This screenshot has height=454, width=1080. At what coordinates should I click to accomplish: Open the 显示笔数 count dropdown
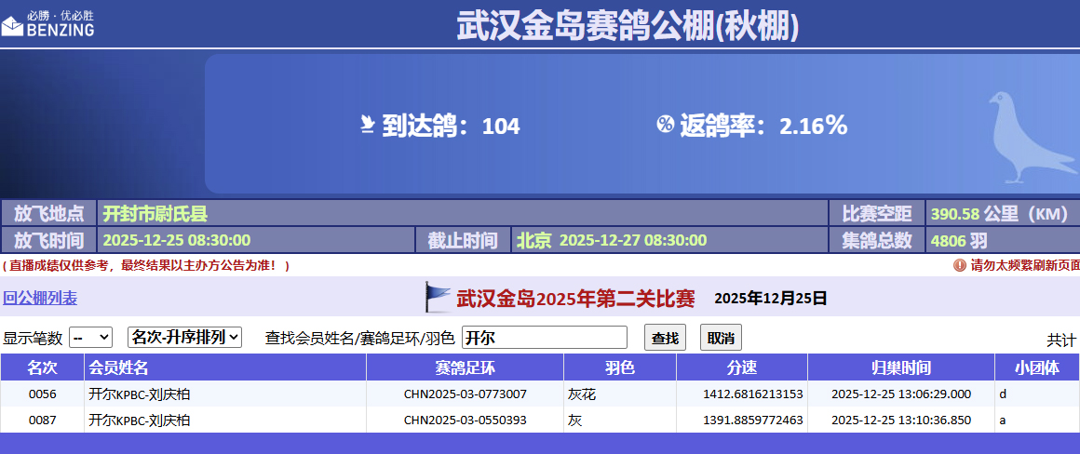coord(91,337)
